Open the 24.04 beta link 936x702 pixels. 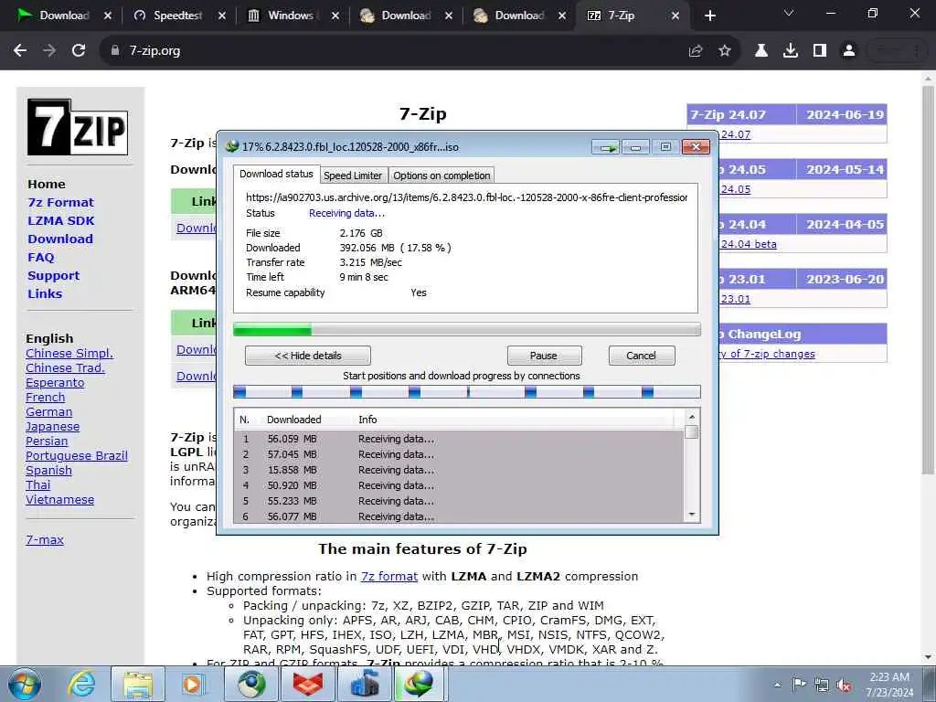[x=749, y=244]
